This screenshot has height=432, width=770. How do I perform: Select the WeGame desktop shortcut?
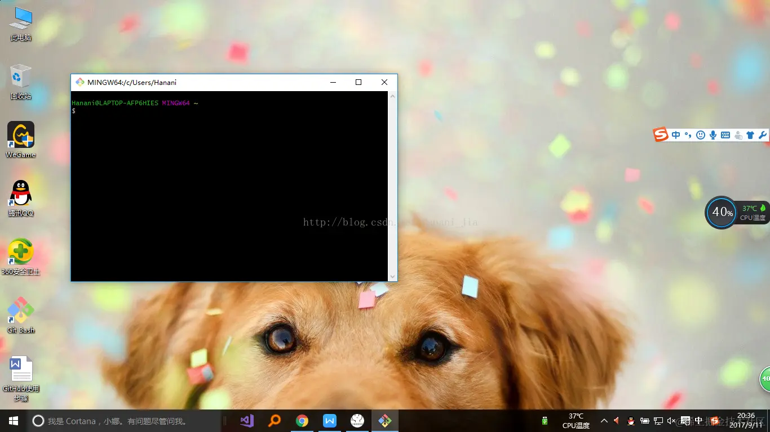[21, 140]
